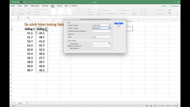Click range selector icon for Variable 1
Viewport: 190px width, 107px height.
[x=110, y=25]
